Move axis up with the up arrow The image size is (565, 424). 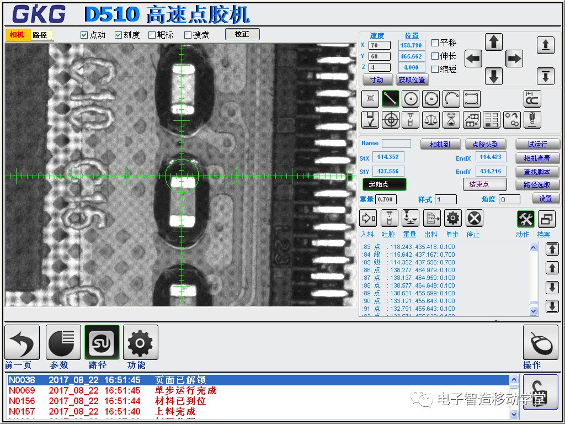494,42
